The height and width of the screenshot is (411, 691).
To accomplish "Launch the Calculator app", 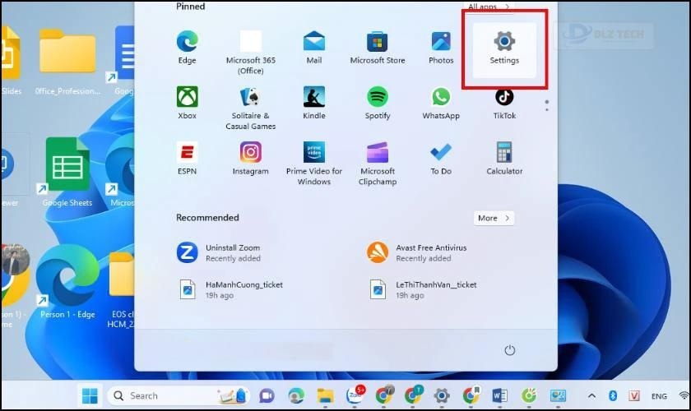I will point(504,159).
